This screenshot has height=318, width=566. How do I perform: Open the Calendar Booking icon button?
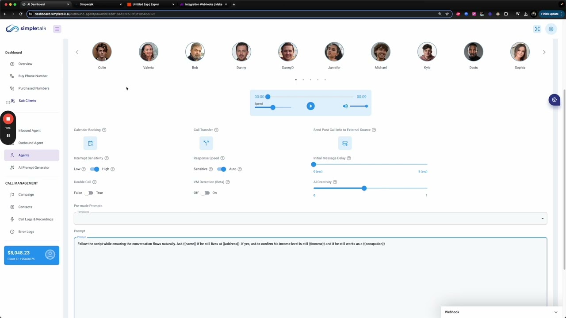[90, 143]
